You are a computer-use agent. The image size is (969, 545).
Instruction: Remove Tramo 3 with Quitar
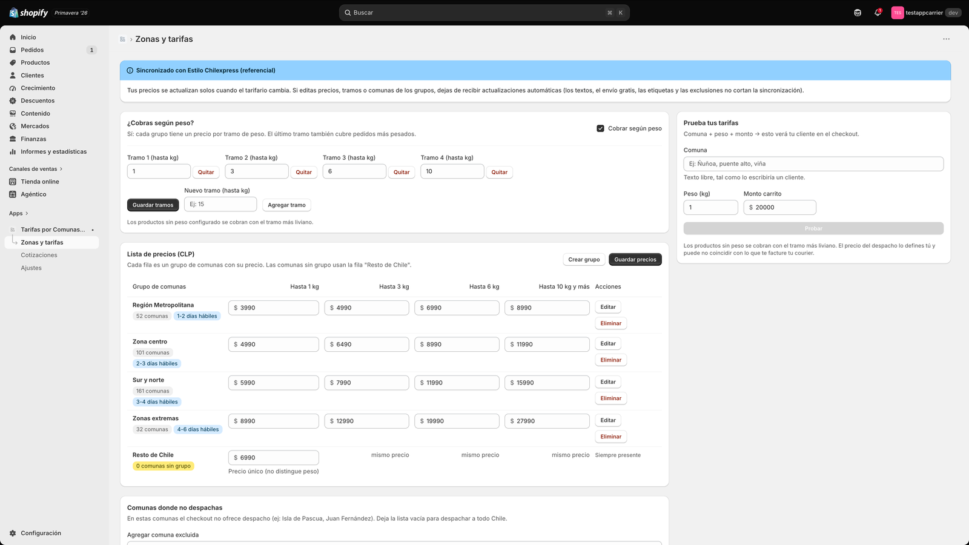(x=402, y=172)
